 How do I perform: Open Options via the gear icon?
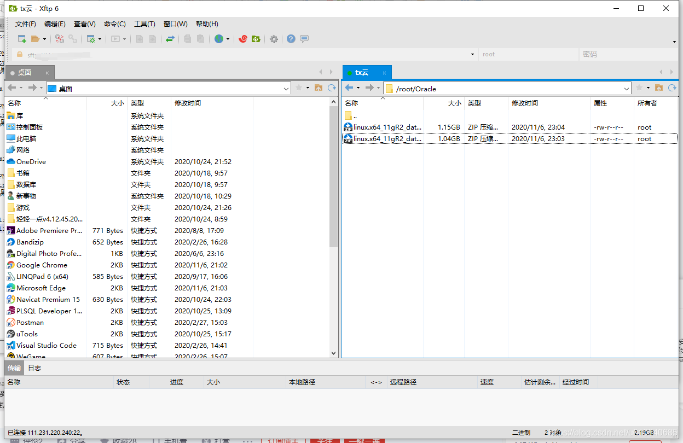274,39
